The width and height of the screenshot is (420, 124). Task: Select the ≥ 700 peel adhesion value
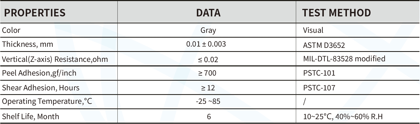[x=207, y=73]
